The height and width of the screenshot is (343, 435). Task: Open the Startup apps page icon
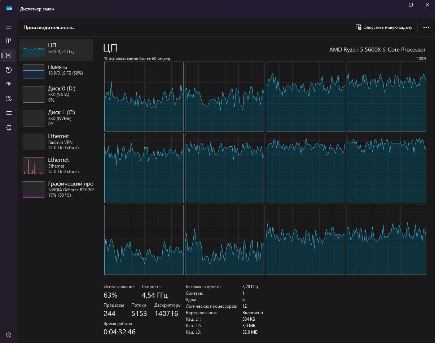tap(9, 84)
